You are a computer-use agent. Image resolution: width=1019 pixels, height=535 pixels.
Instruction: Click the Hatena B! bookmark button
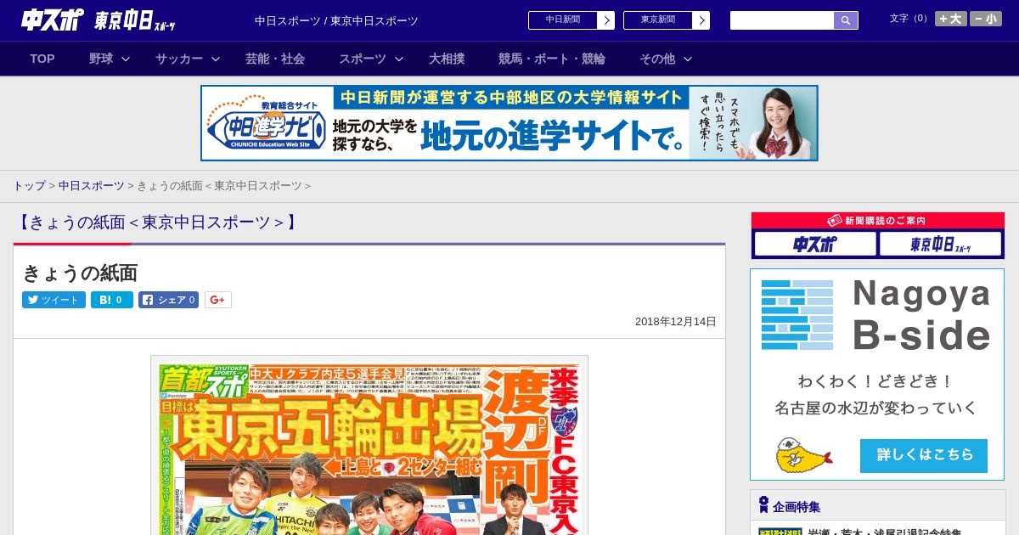pos(112,300)
